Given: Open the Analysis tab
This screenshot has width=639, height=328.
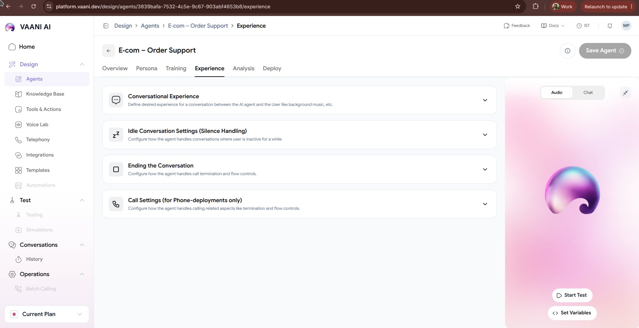Looking at the screenshot, I should click(x=243, y=68).
